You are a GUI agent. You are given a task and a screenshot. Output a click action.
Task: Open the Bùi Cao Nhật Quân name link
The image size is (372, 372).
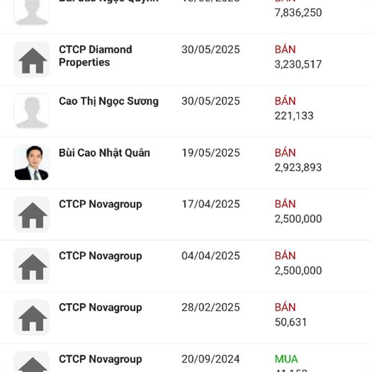[x=104, y=153]
